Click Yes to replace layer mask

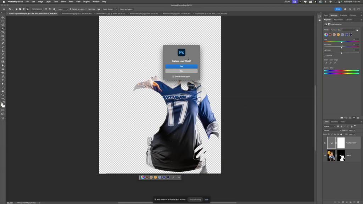181,66
